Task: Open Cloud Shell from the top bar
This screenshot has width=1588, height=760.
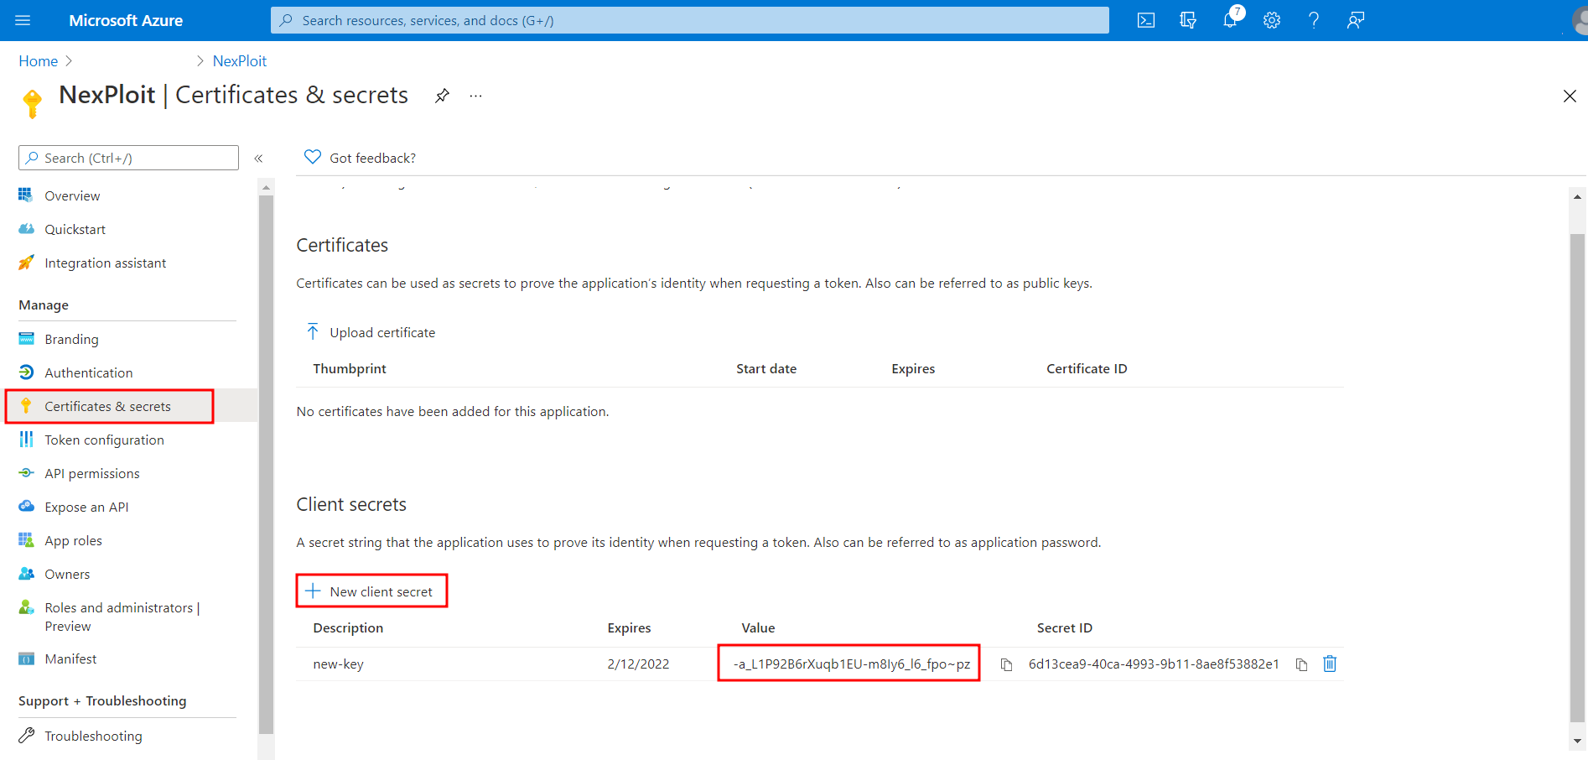Action: coord(1145,20)
